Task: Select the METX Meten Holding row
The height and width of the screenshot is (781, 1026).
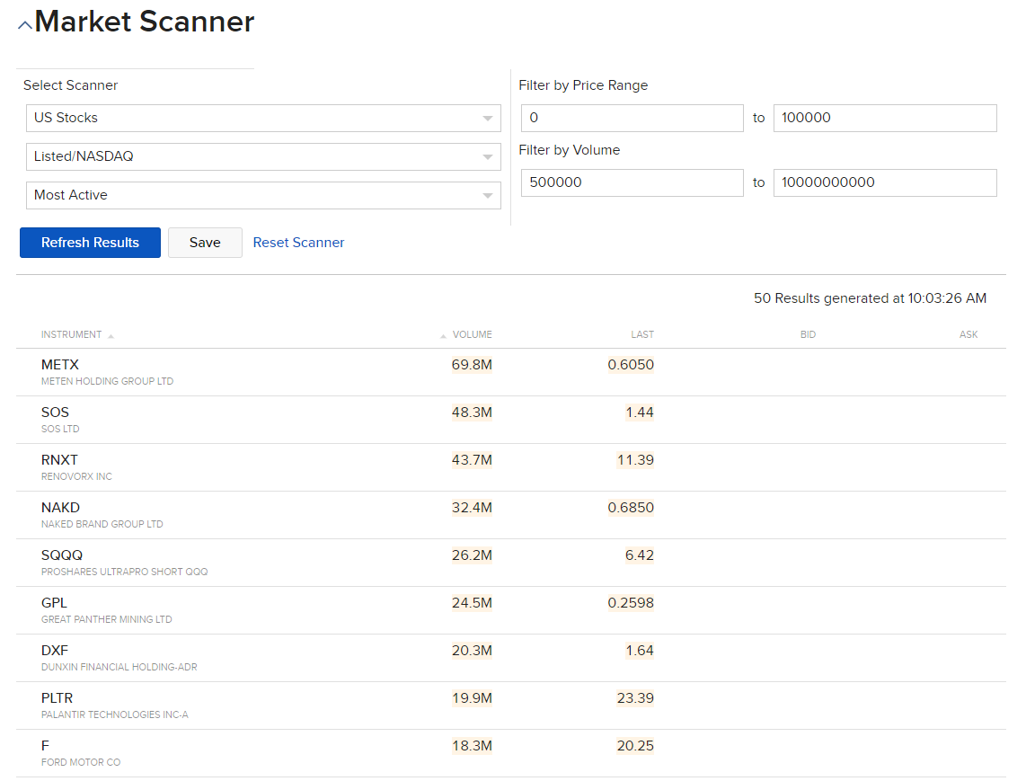Action: pos(359,370)
